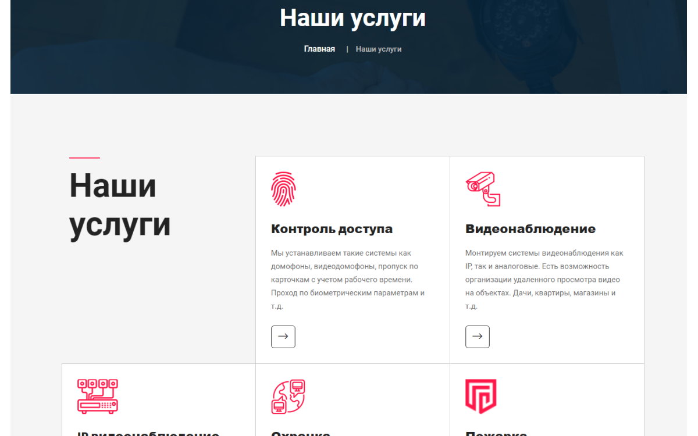
Task: Click the Контроль доступа description text
Action: coord(347,280)
